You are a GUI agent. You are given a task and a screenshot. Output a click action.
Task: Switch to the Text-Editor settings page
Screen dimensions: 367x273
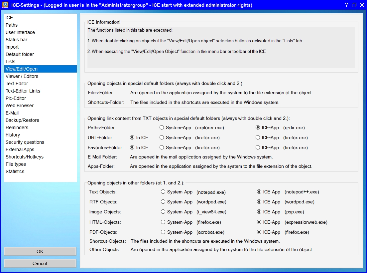17,84
